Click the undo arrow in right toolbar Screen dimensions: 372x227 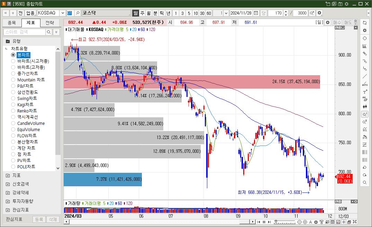coord(365,167)
